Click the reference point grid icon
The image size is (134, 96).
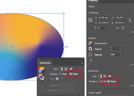click(90, 20)
